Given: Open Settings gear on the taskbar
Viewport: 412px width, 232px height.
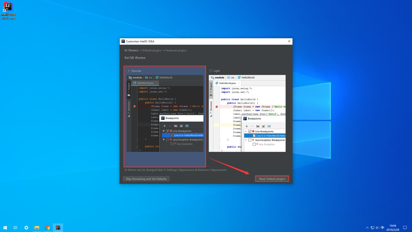Looking at the screenshot, I should tap(26, 228).
